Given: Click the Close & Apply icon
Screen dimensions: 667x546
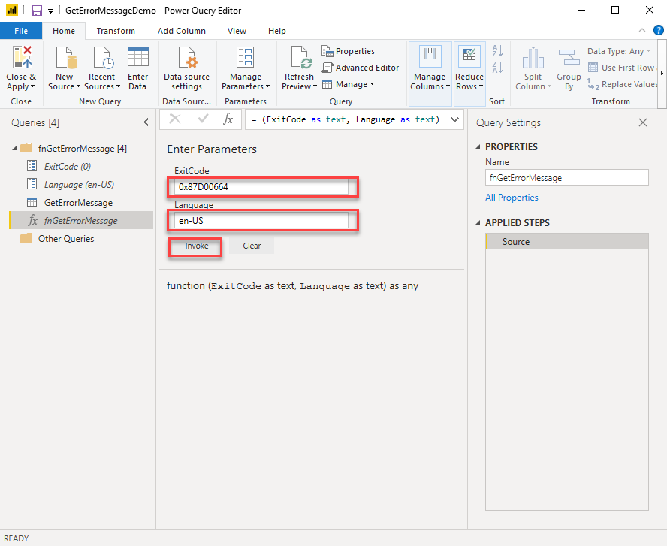Looking at the screenshot, I should click(21, 58).
